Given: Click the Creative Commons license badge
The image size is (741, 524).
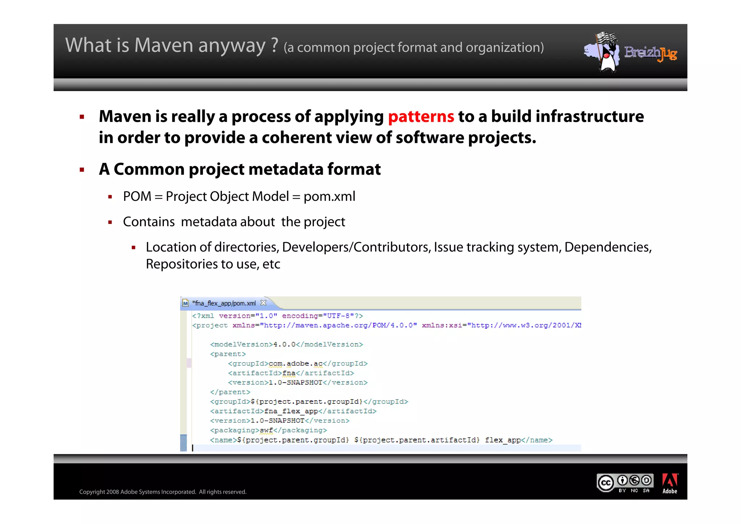Looking at the screenshot, I should (x=625, y=483).
